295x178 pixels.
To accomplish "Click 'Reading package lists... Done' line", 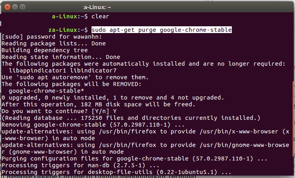I will pos(54,43).
